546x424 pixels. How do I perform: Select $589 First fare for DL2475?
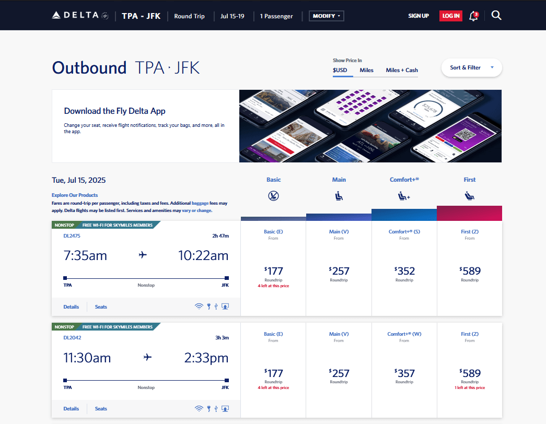(469, 271)
